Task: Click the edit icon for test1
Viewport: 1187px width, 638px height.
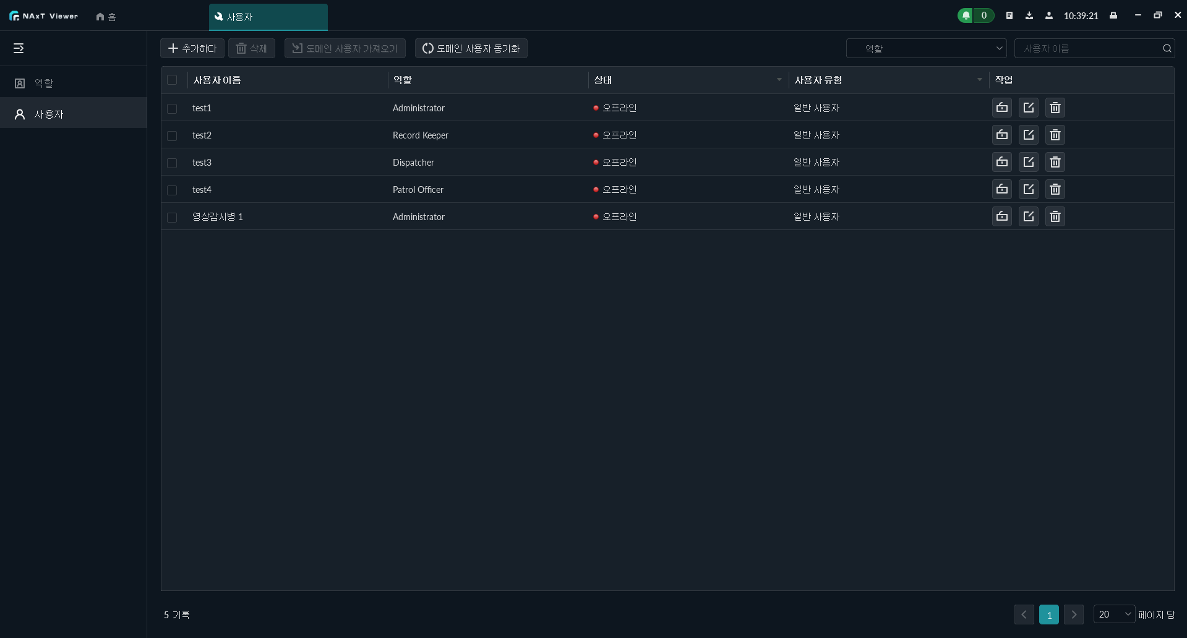Action: tap(1028, 108)
